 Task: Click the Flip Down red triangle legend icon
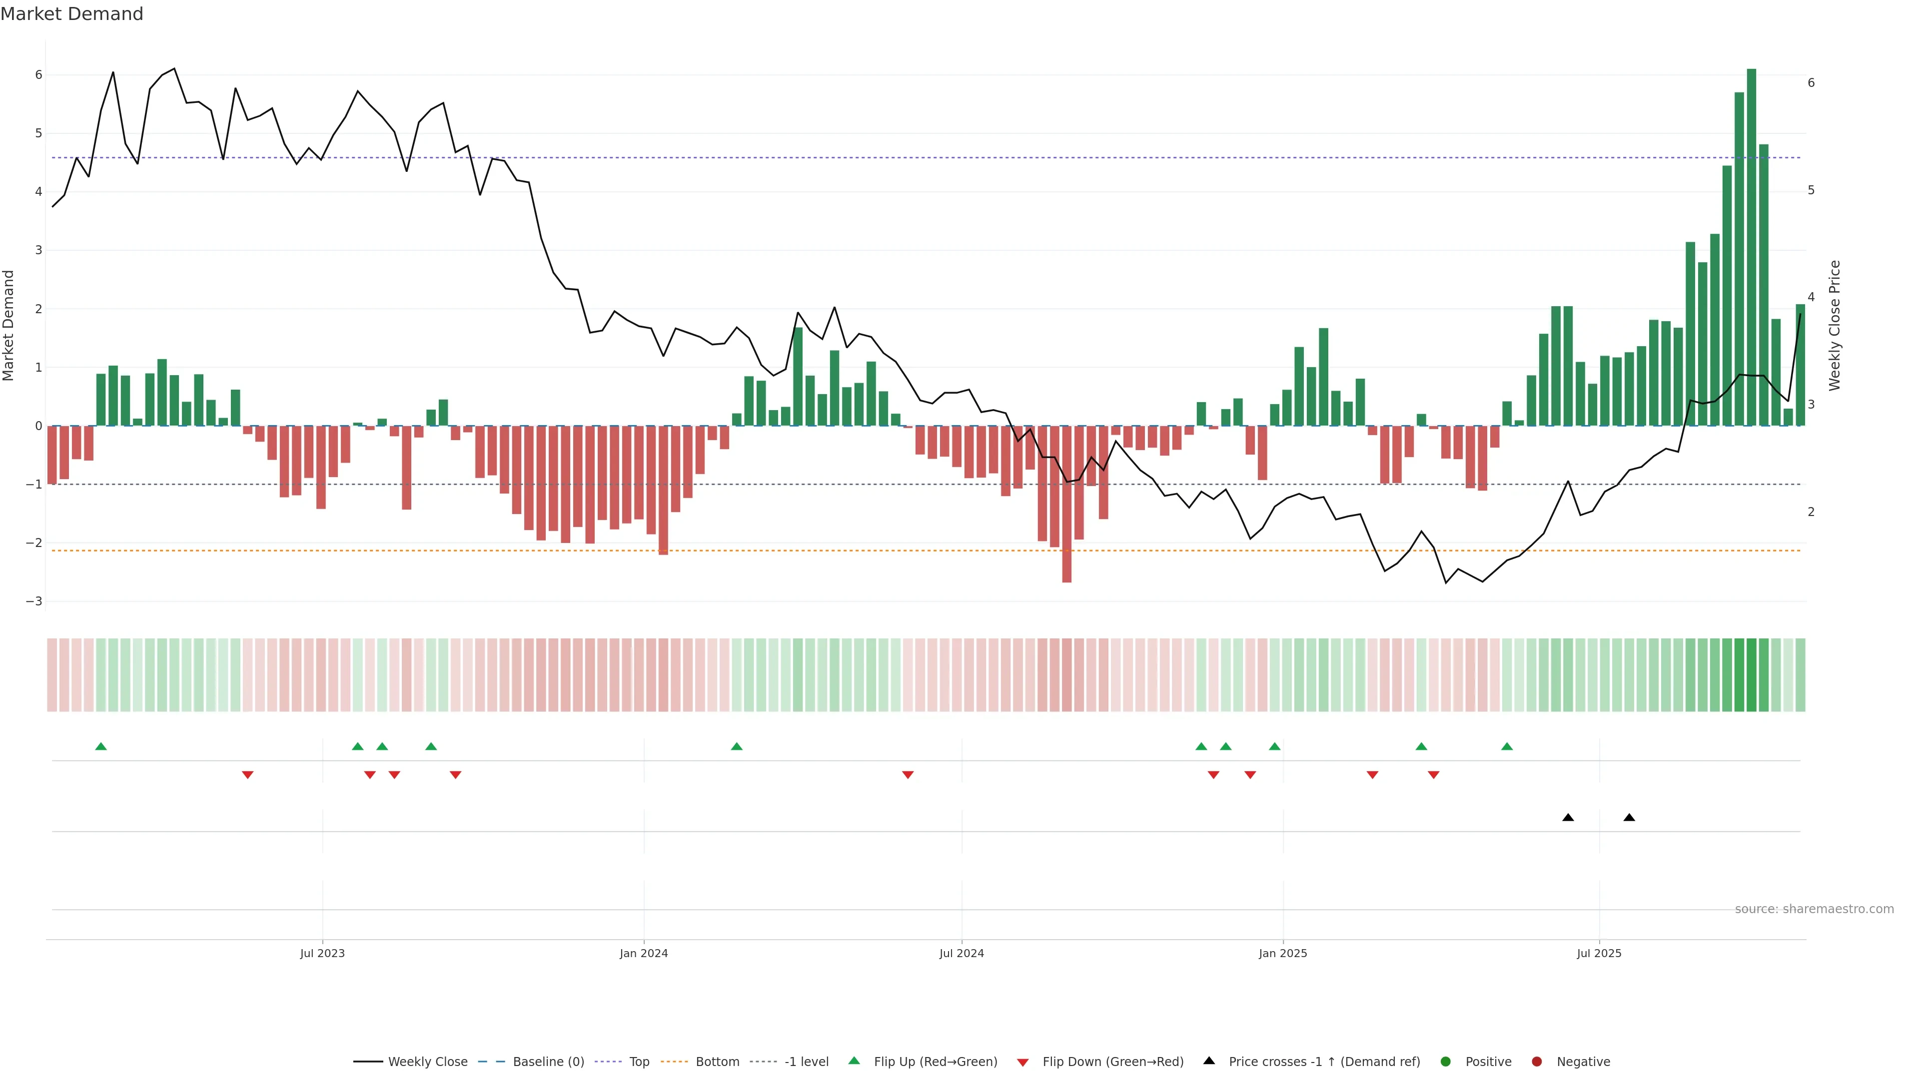tap(1023, 1063)
